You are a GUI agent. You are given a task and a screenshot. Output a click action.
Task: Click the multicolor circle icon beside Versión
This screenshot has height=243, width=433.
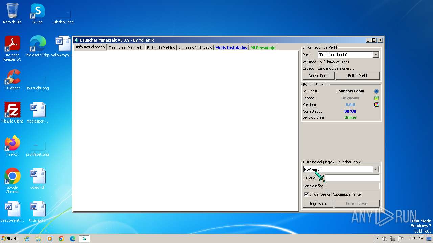377,105
